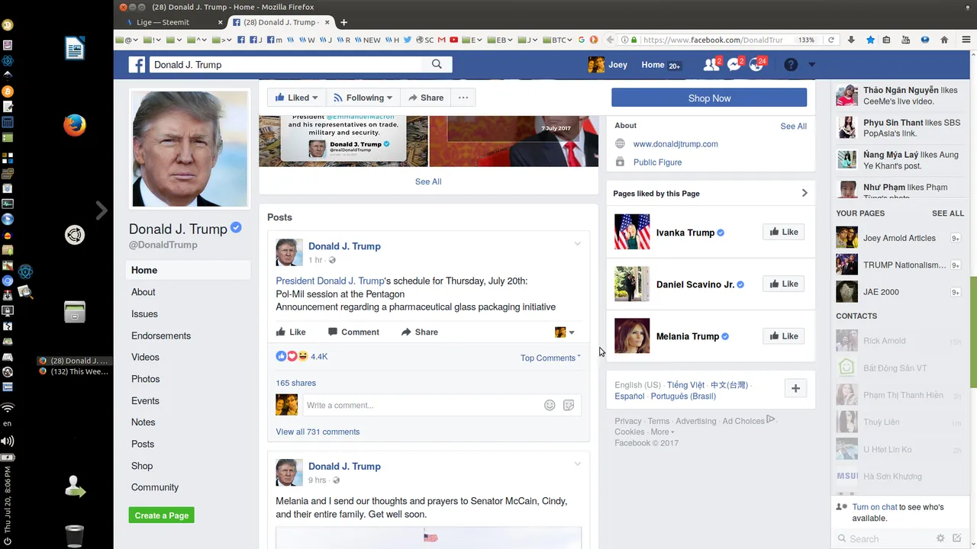Open the file archive cabinet launcher icon
The width and height of the screenshot is (977, 549).
point(75,312)
